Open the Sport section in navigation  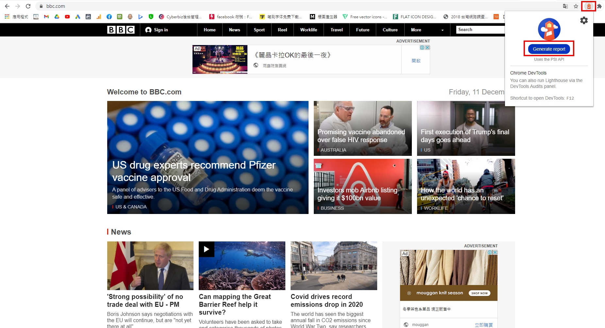pyautogui.click(x=259, y=30)
